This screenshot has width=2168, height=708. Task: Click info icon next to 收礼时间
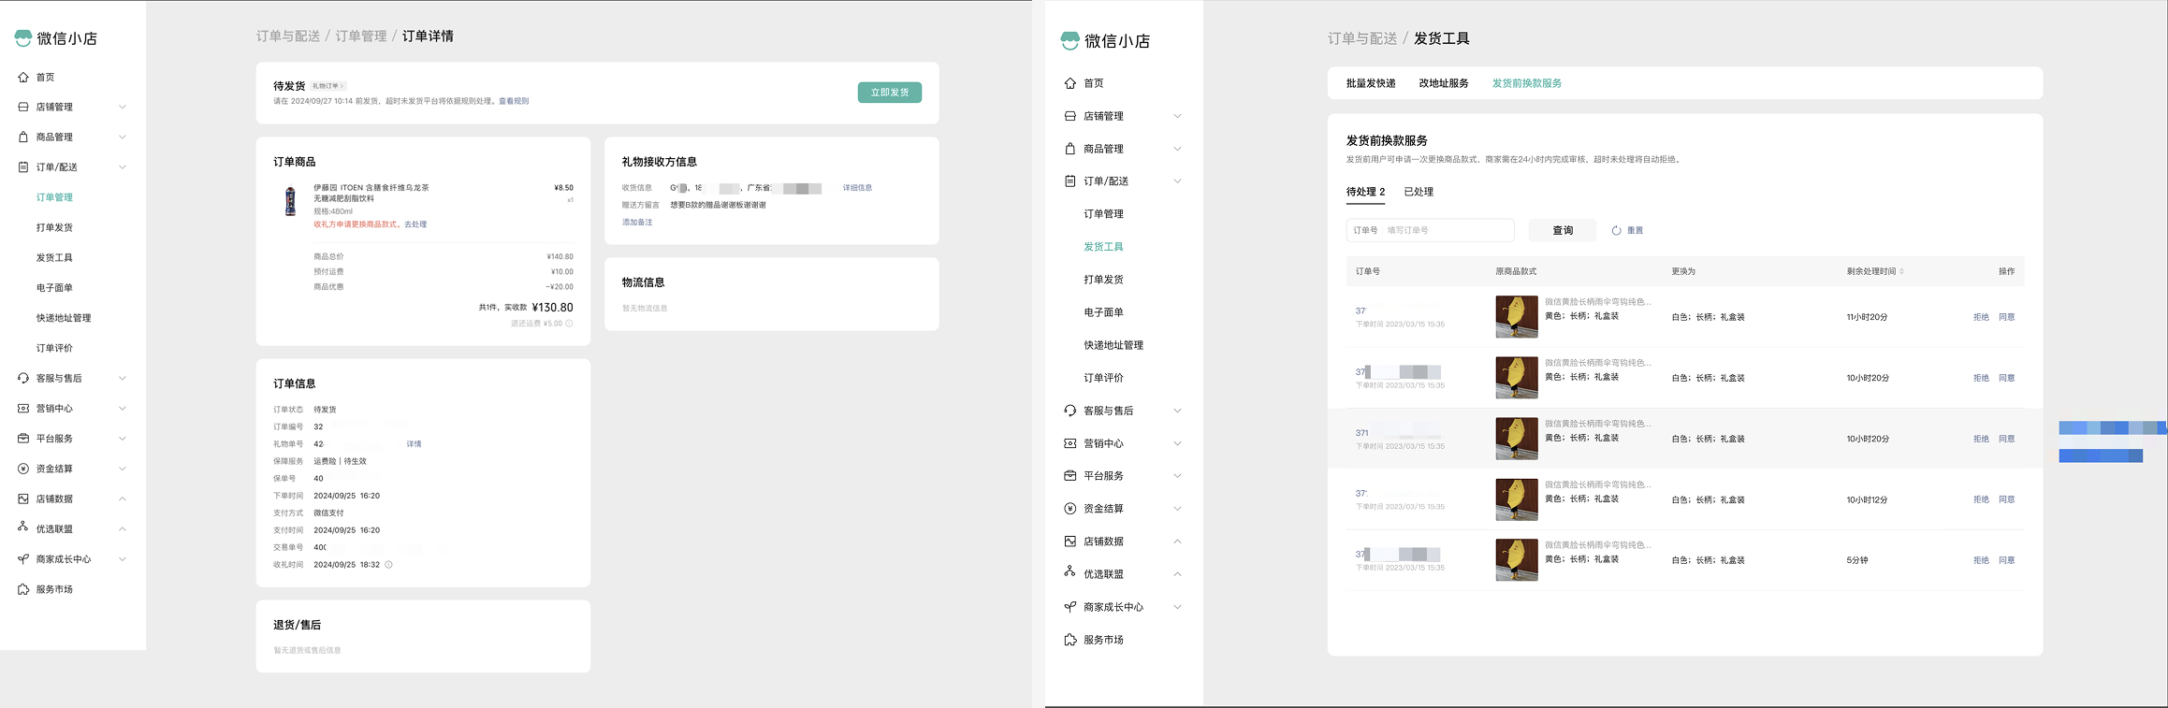click(389, 565)
